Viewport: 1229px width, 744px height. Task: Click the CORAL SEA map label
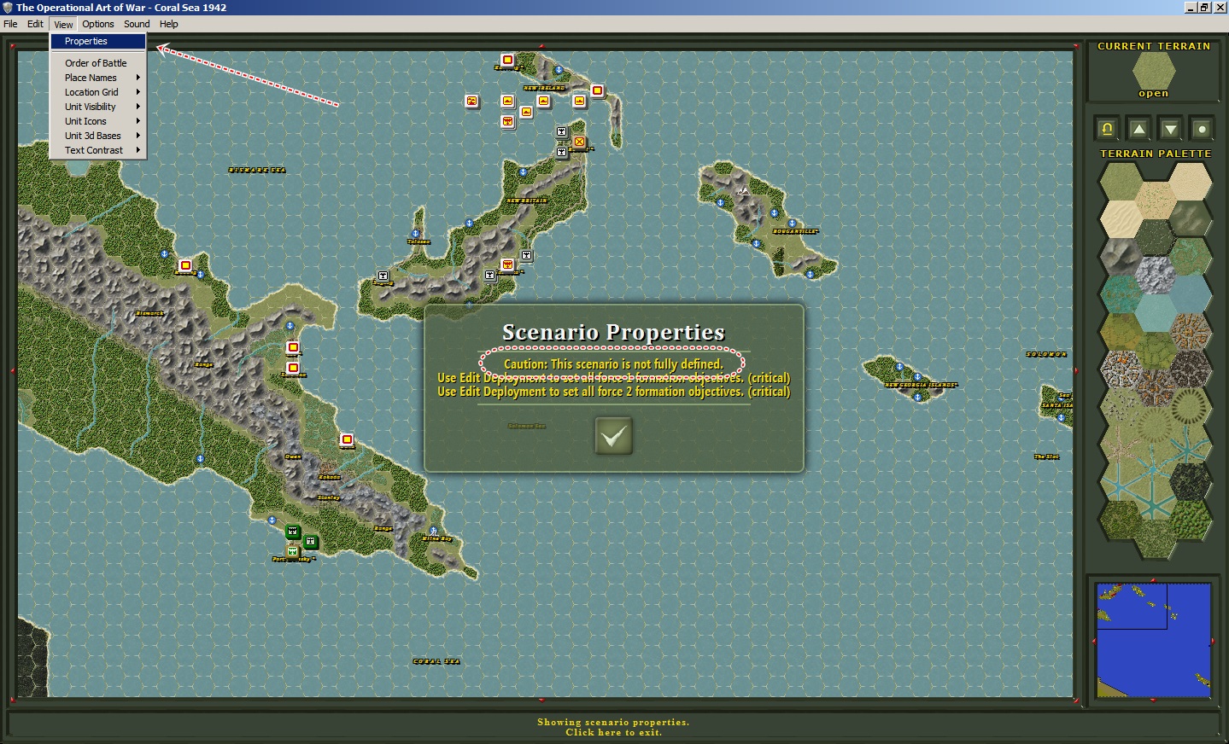(436, 661)
